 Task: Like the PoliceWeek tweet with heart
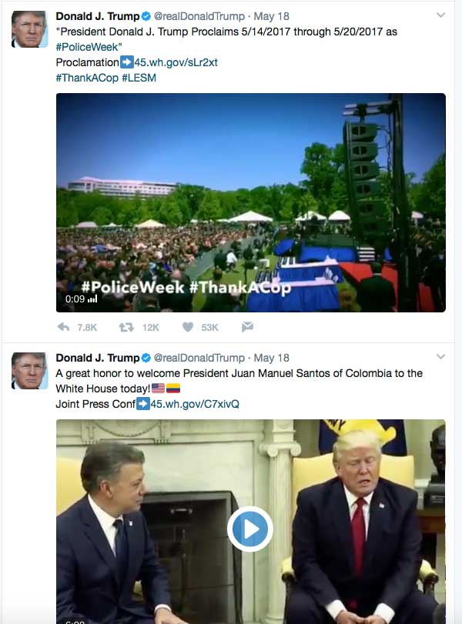(188, 327)
